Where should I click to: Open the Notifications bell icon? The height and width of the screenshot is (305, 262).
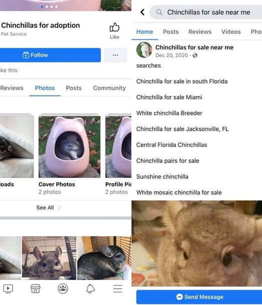(91, 288)
